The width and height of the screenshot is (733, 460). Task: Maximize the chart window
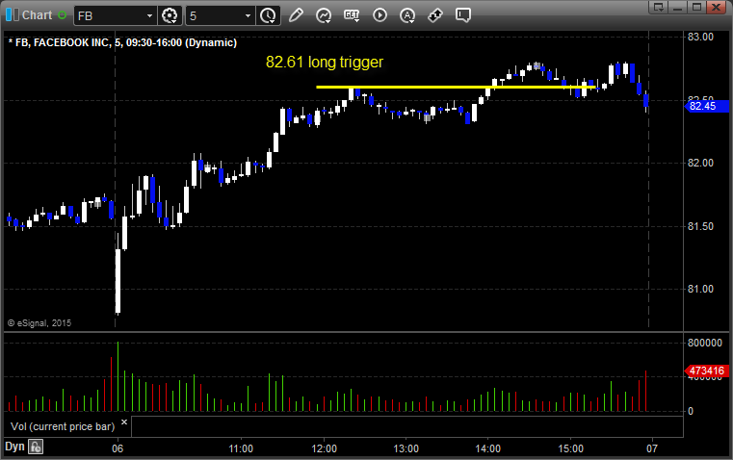click(696, 7)
